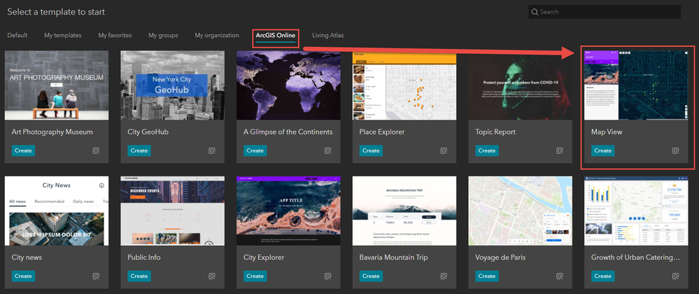Create app from City GeoHub template

pyautogui.click(x=139, y=150)
